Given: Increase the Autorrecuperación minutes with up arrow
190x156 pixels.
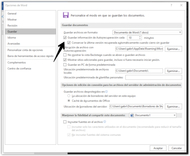Looking at the screenshot, I should [x=140, y=37].
